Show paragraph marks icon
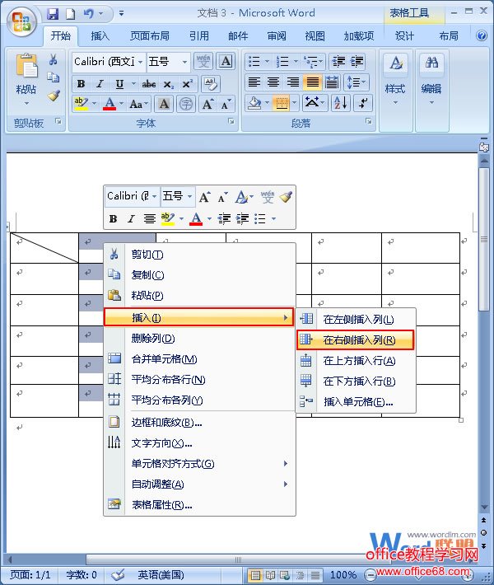This screenshot has width=494, height=585. tap(363, 103)
